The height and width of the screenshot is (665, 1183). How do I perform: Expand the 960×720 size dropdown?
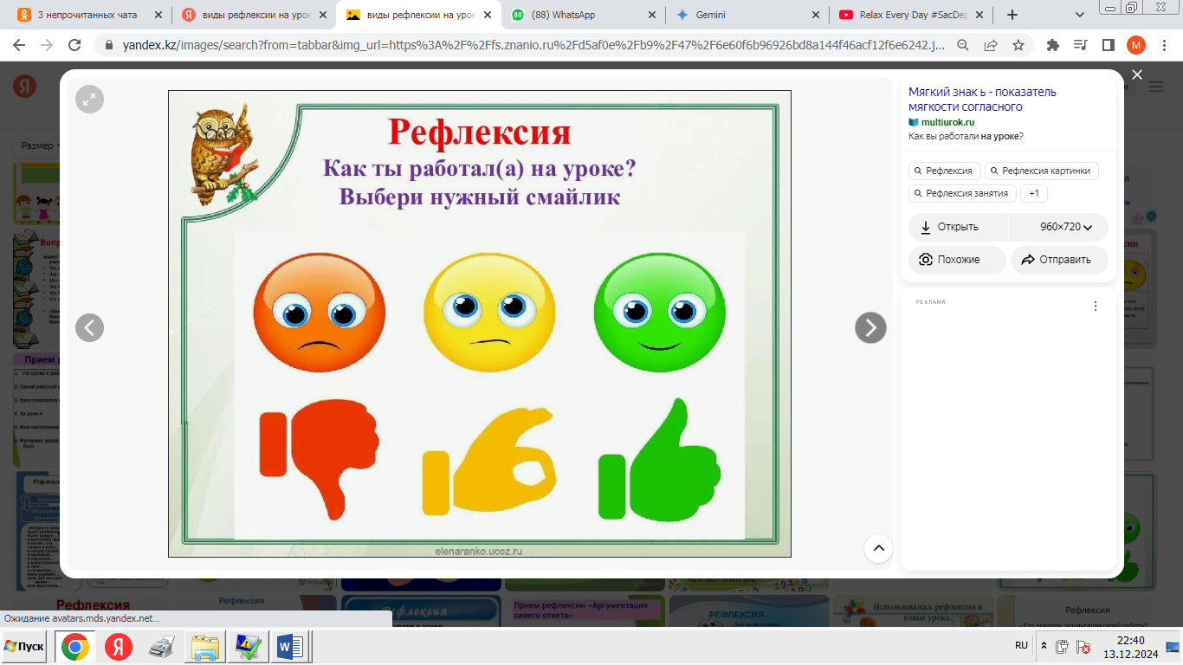[1065, 227]
